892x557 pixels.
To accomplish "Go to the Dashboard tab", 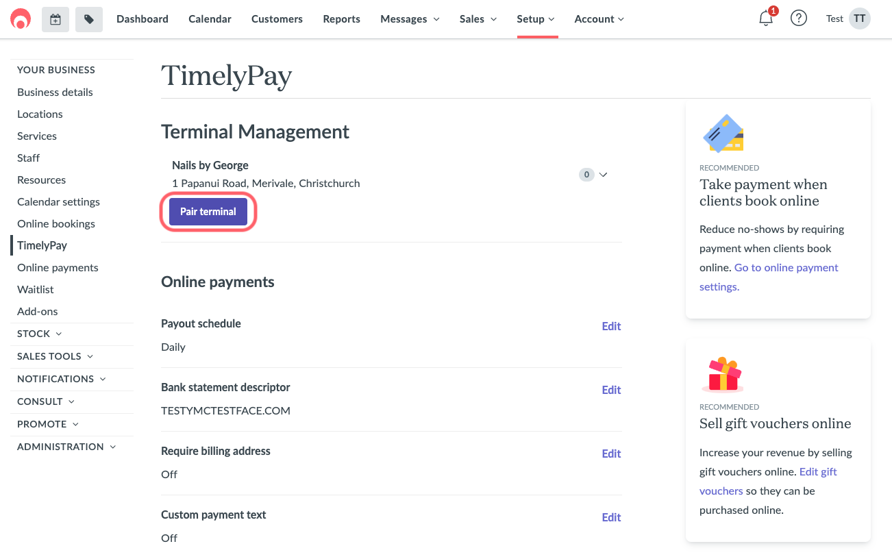I will coord(143,19).
